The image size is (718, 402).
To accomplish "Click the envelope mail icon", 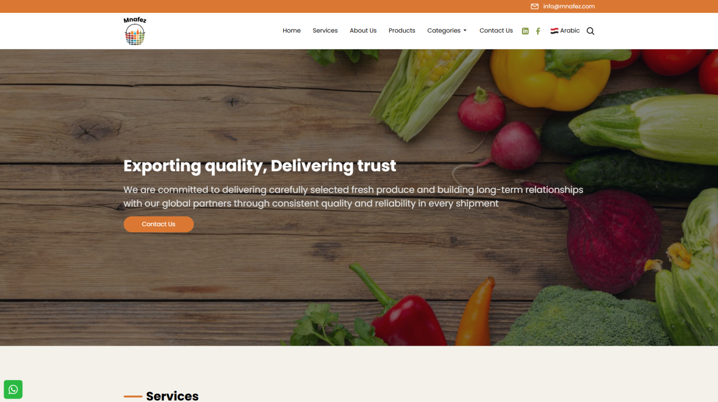I will coord(535,6).
